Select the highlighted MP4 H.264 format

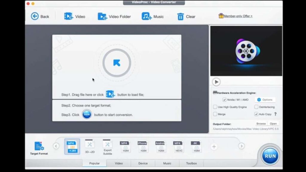tap(72, 147)
